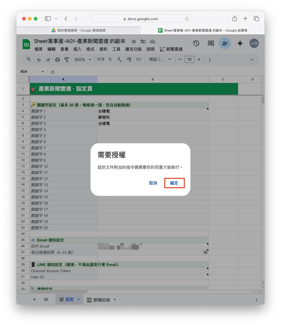Image resolution: width=281 pixels, height=326 pixels.
Task: Open the 編輯 menu
Action: point(51,49)
